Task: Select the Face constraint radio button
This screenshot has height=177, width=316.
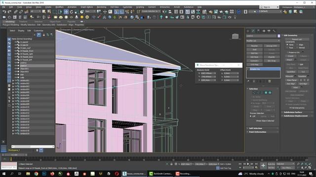Action: 287,48
